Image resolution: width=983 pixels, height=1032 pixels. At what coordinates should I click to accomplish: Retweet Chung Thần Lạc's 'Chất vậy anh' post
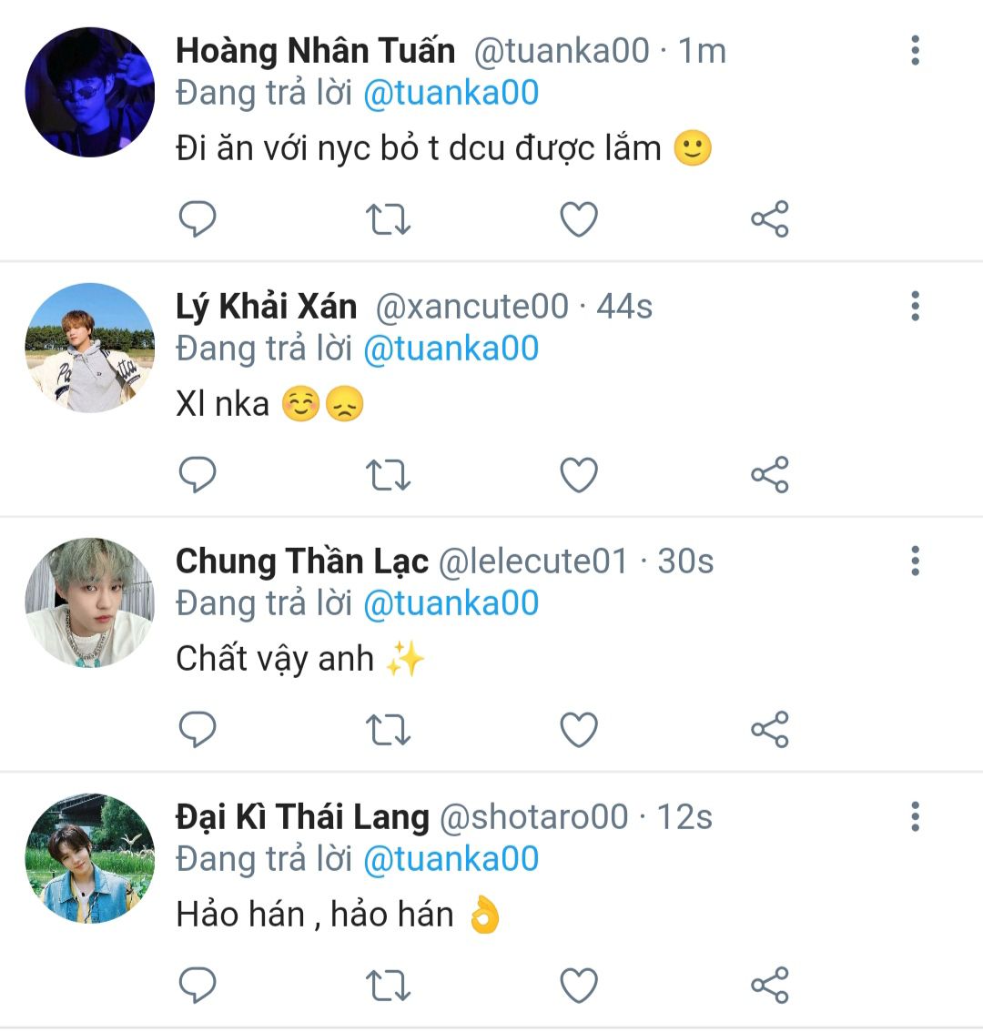pos(388,730)
